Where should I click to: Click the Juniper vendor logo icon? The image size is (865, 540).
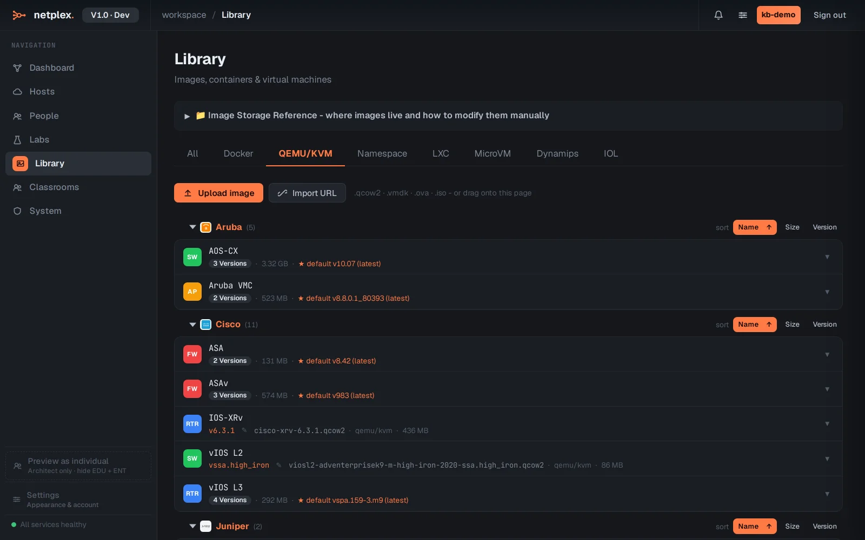(x=206, y=526)
